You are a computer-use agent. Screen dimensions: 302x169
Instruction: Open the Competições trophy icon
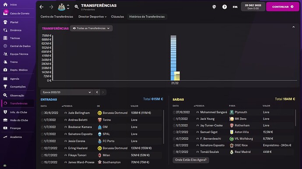pyautogui.click(x=5, y=86)
